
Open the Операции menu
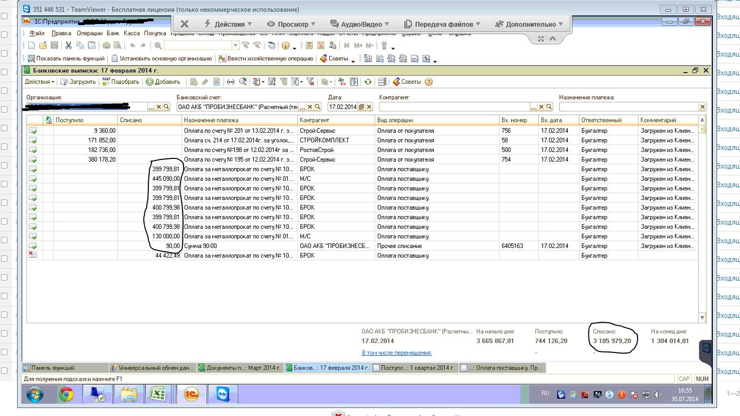(x=89, y=33)
